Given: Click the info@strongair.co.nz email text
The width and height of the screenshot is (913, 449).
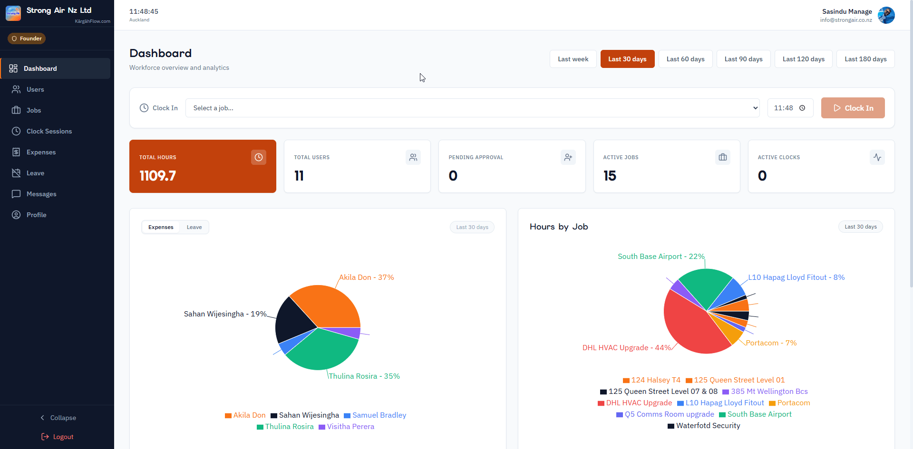Looking at the screenshot, I should click(x=846, y=20).
